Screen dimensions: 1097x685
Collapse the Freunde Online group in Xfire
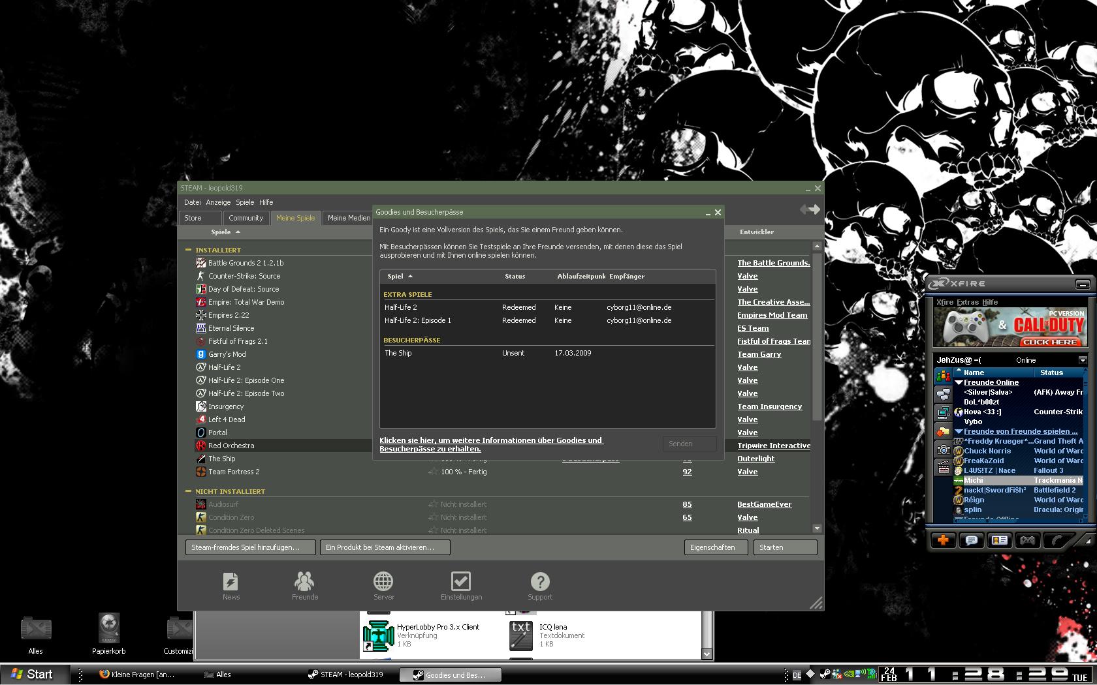[x=959, y=383]
